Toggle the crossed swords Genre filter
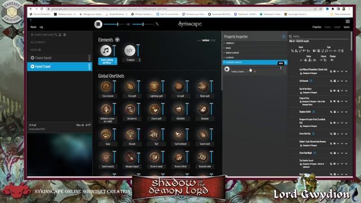361x203 pixels. pos(292,51)
